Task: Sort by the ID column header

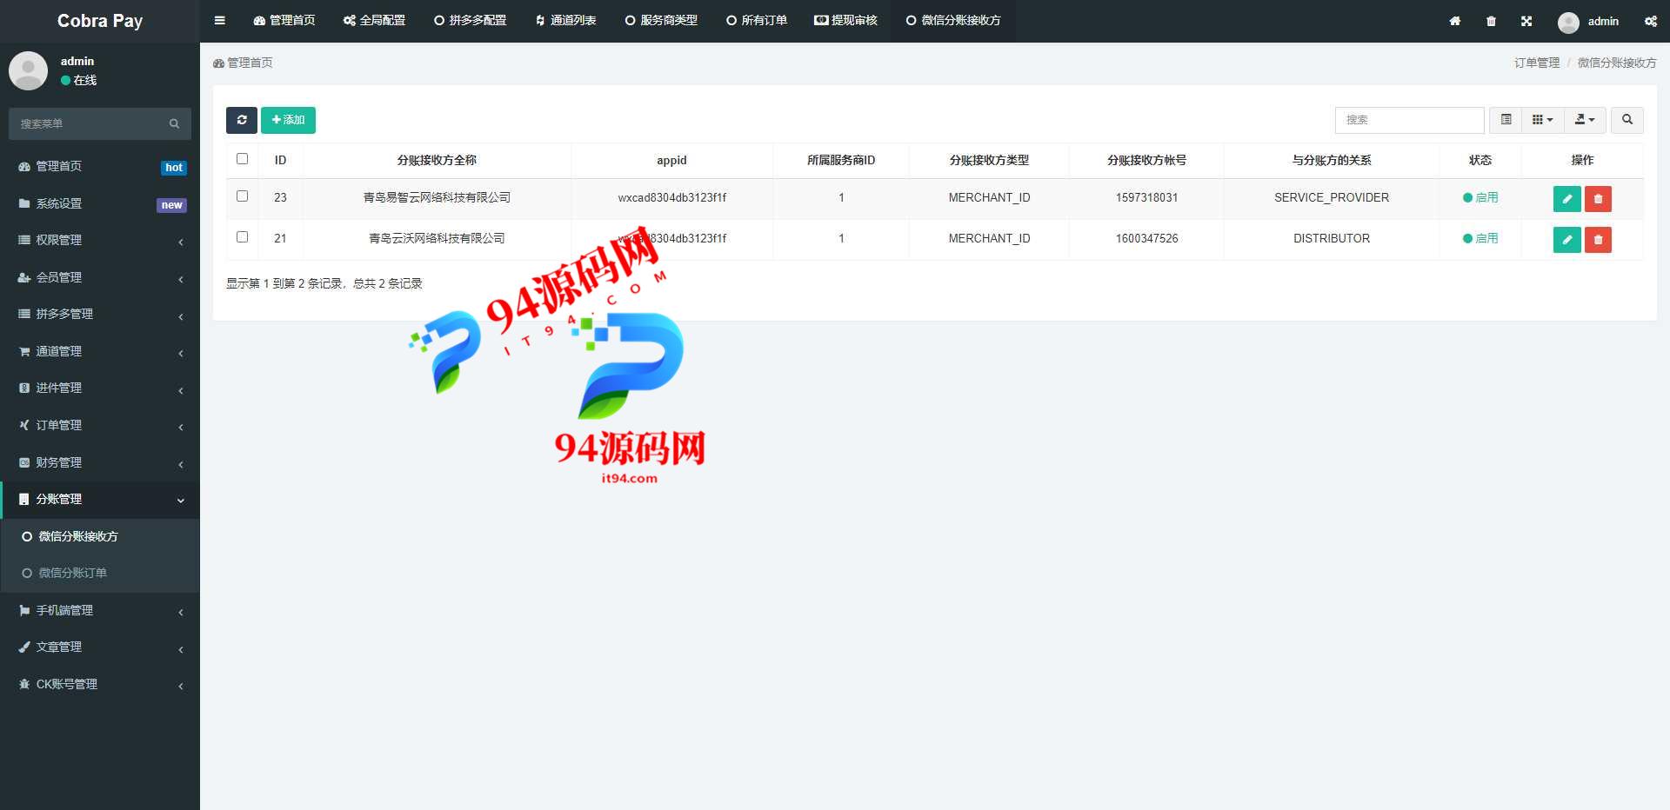Action: [x=280, y=161]
